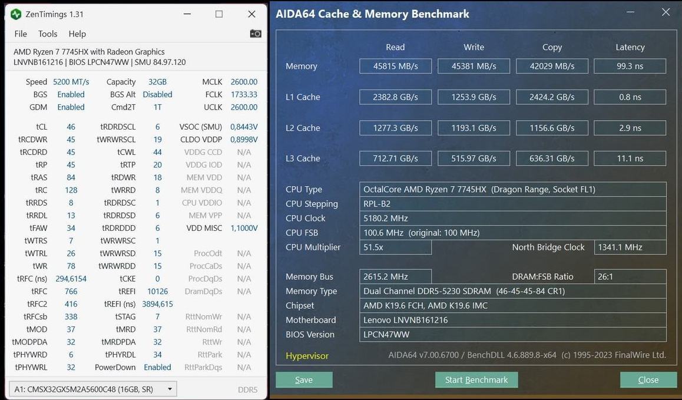The width and height of the screenshot is (682, 400).
Task: Click the BIOS Version LPCN47WW field
Action: pos(513,334)
